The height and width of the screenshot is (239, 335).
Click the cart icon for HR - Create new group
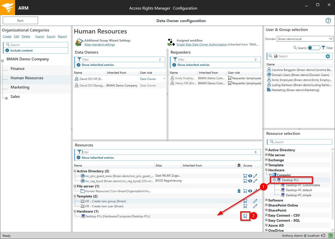point(245,201)
